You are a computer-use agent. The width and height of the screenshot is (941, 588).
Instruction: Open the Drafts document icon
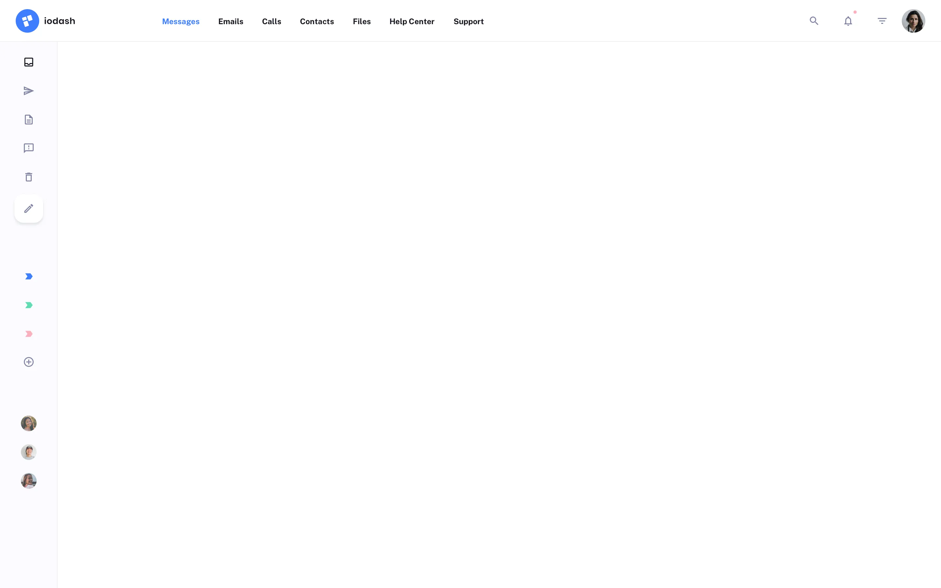click(x=28, y=119)
